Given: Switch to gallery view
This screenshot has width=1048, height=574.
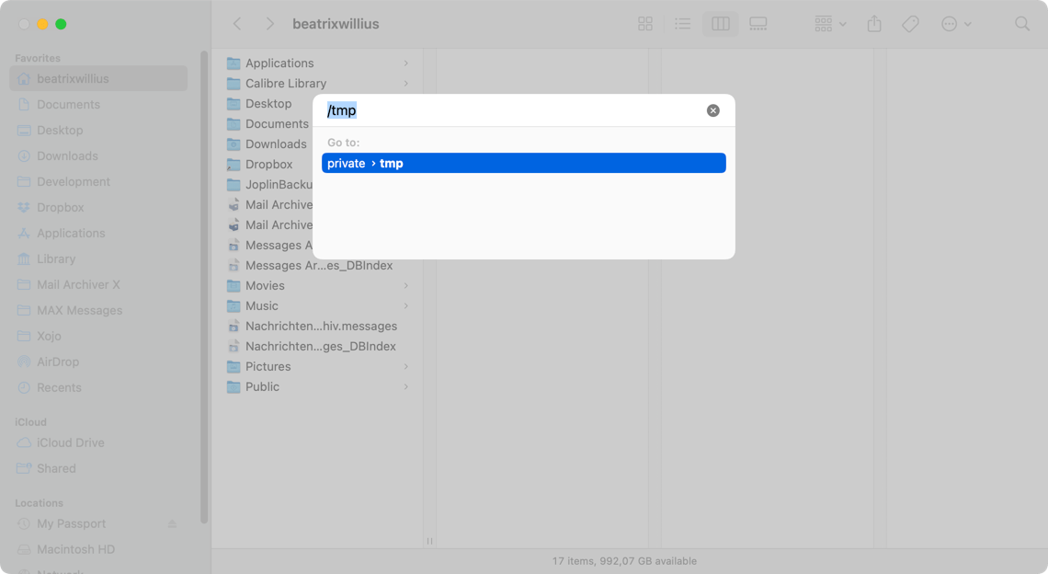Looking at the screenshot, I should click(x=758, y=23).
